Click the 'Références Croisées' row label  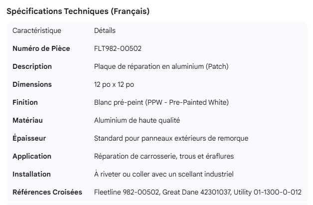coord(47,192)
